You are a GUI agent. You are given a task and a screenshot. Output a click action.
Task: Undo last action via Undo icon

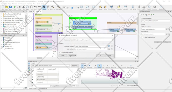click(x=35, y=8)
